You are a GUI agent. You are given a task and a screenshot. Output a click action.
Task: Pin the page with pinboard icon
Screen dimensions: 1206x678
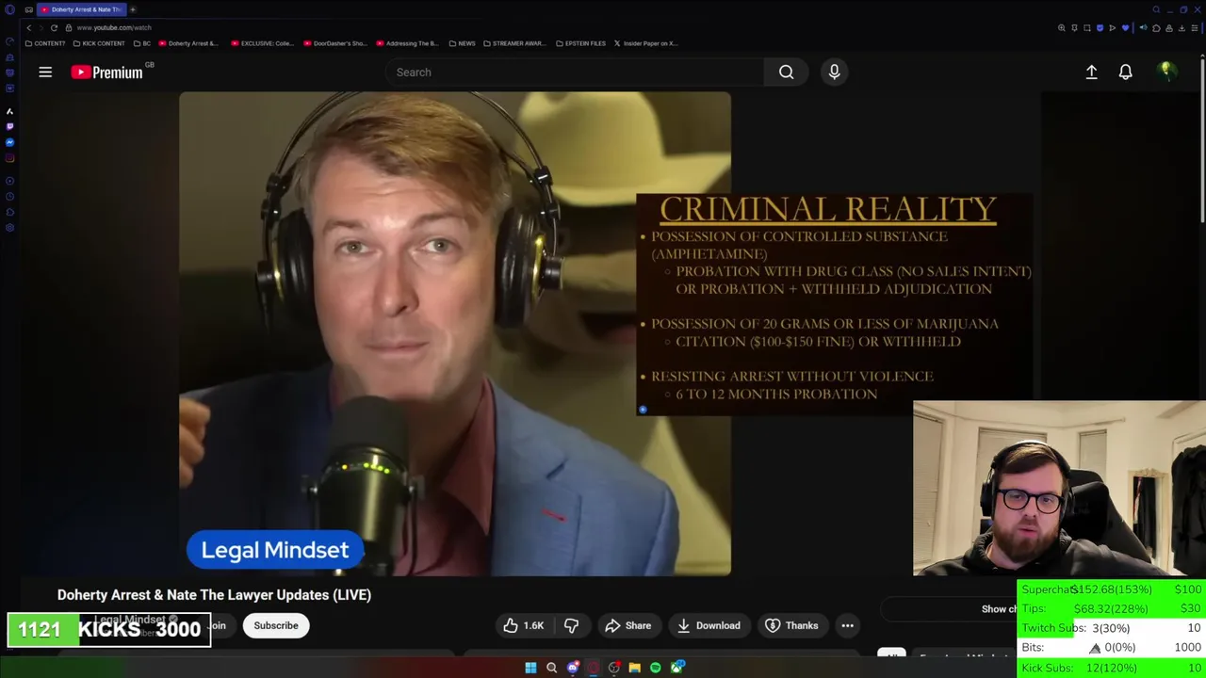pyautogui.click(x=1074, y=28)
